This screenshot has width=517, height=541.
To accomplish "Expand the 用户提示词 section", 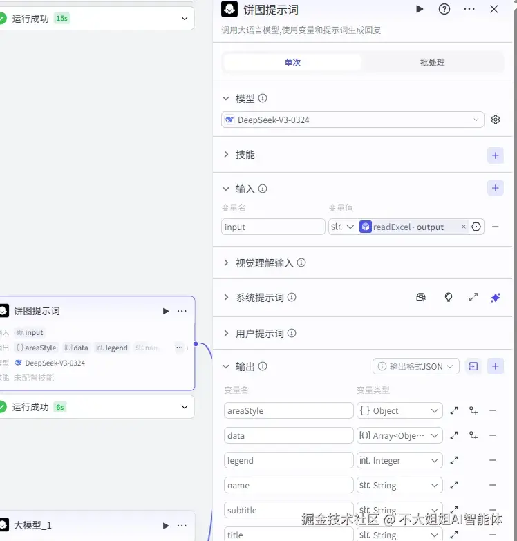I will 226,333.
